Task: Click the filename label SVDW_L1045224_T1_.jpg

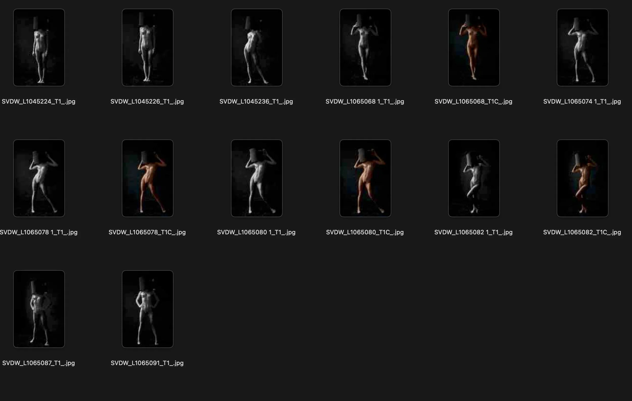Action: tap(39, 102)
